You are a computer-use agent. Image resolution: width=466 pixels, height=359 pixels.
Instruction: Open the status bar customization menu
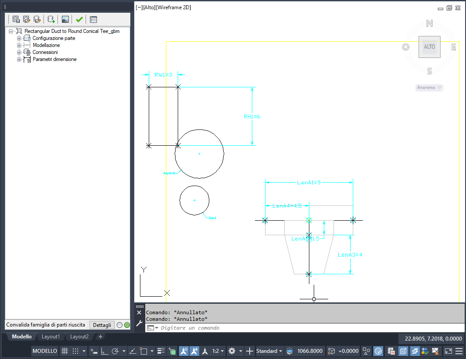click(459, 351)
